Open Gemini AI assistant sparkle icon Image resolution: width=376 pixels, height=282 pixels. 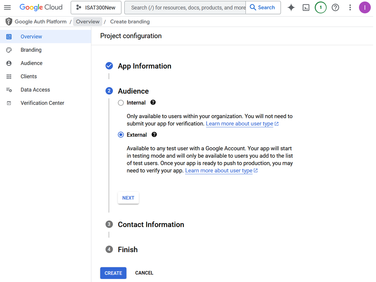(291, 7)
